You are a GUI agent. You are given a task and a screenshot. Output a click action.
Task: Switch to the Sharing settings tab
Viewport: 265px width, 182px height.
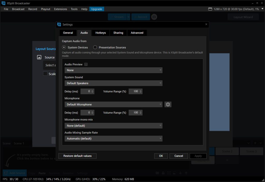118,33
